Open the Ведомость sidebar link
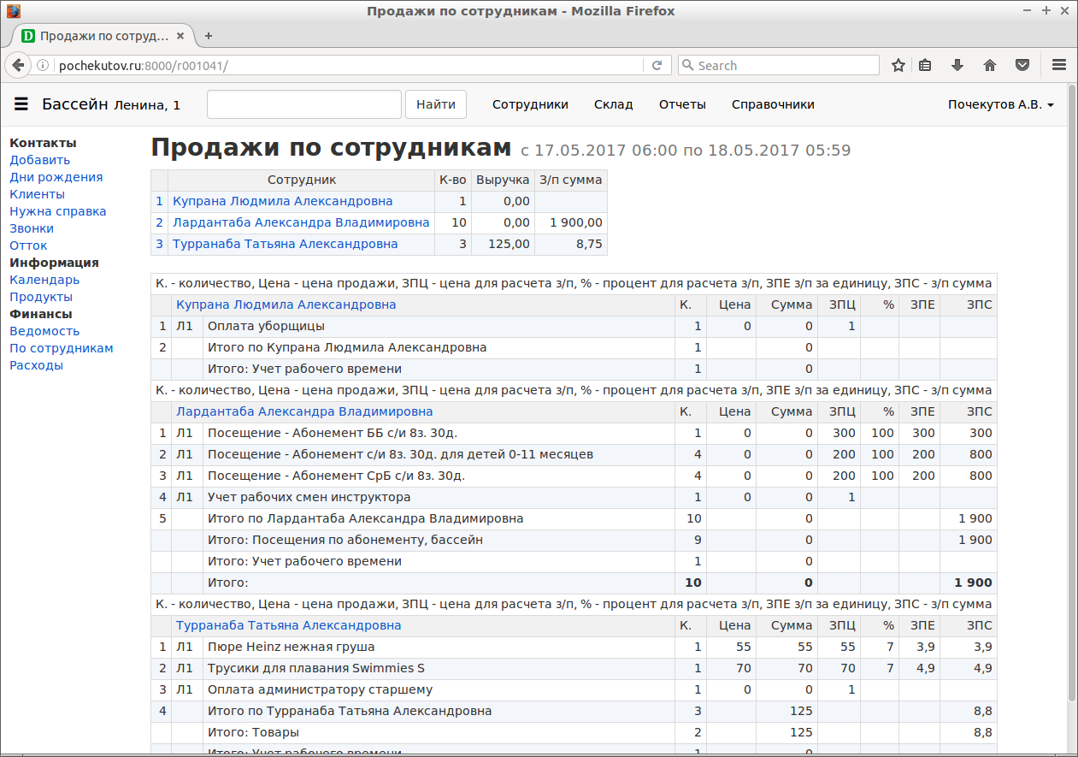The height and width of the screenshot is (757, 1078). point(44,331)
